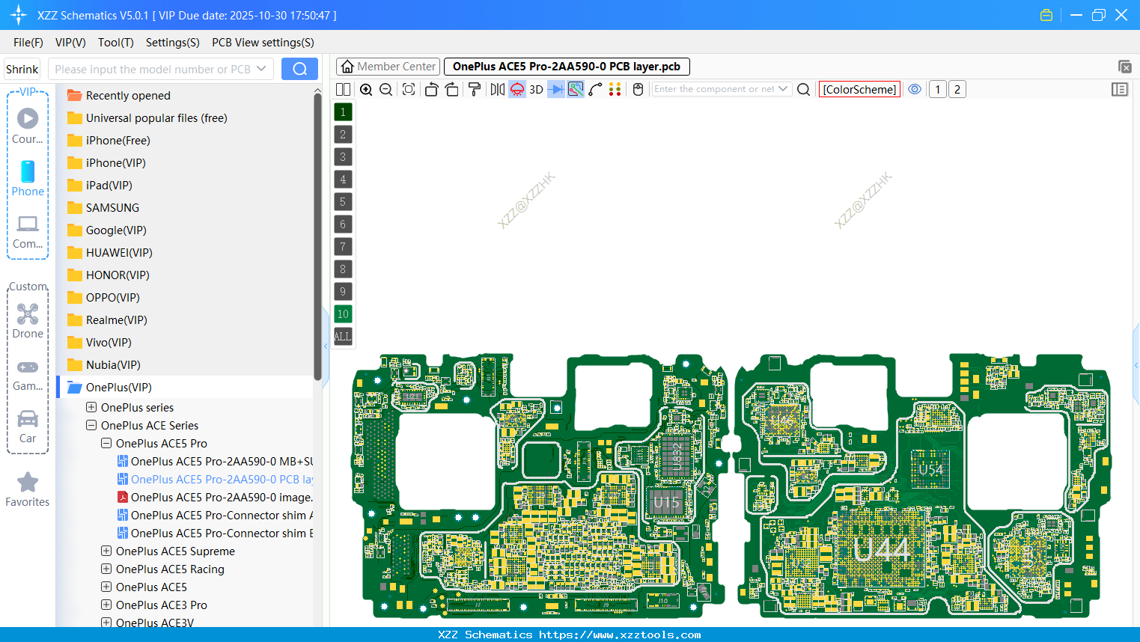Select the Phone category icon
Image resolution: width=1140 pixels, height=642 pixels.
pos(28,178)
